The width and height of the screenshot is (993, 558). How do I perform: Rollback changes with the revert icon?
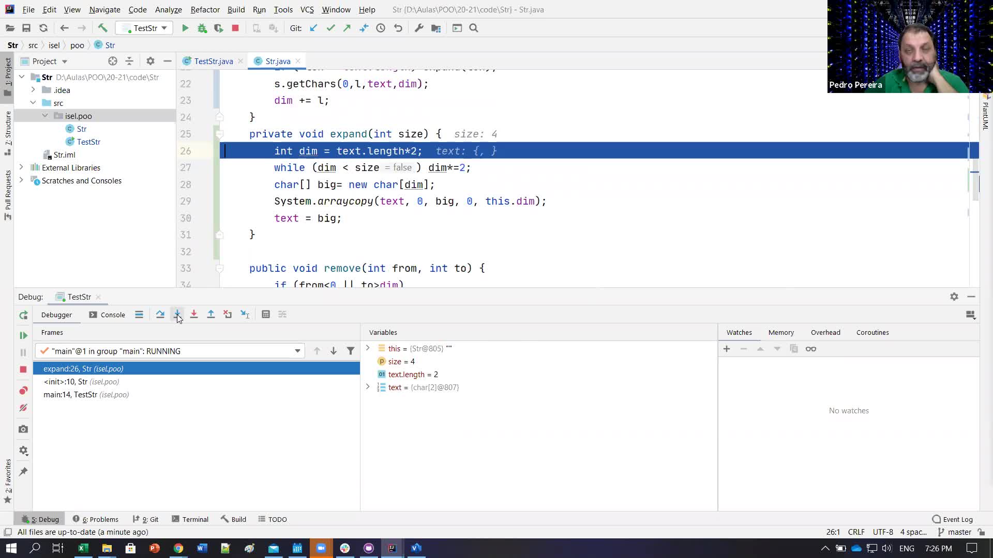pos(398,28)
